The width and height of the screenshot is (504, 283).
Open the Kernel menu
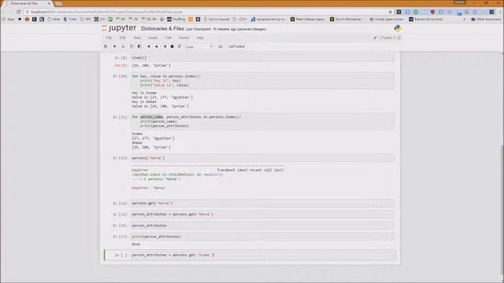tap(183, 38)
